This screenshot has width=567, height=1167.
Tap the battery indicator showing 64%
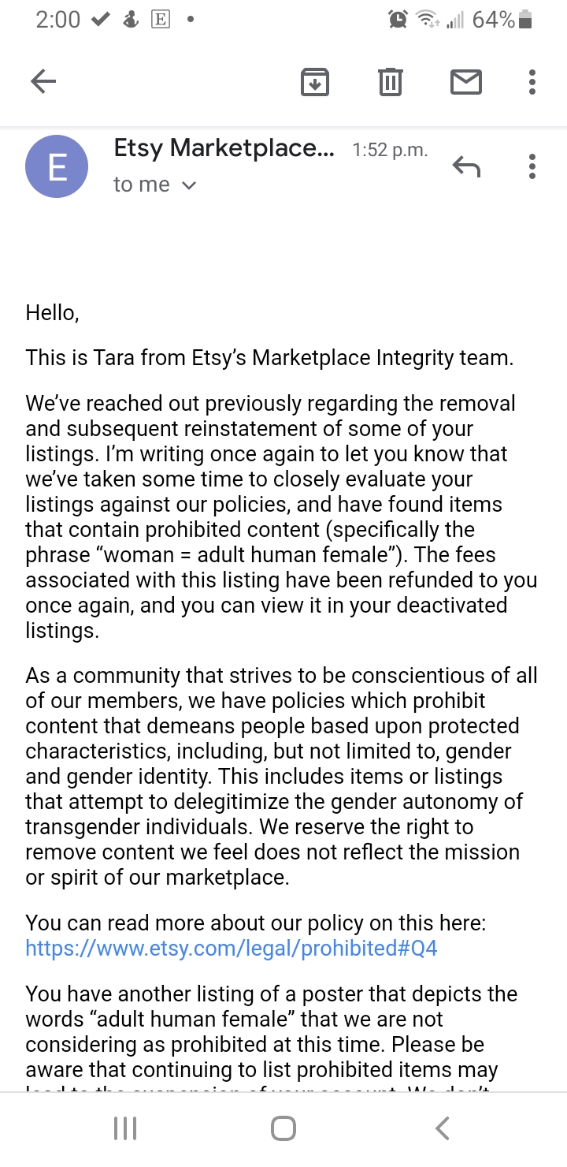502,20
